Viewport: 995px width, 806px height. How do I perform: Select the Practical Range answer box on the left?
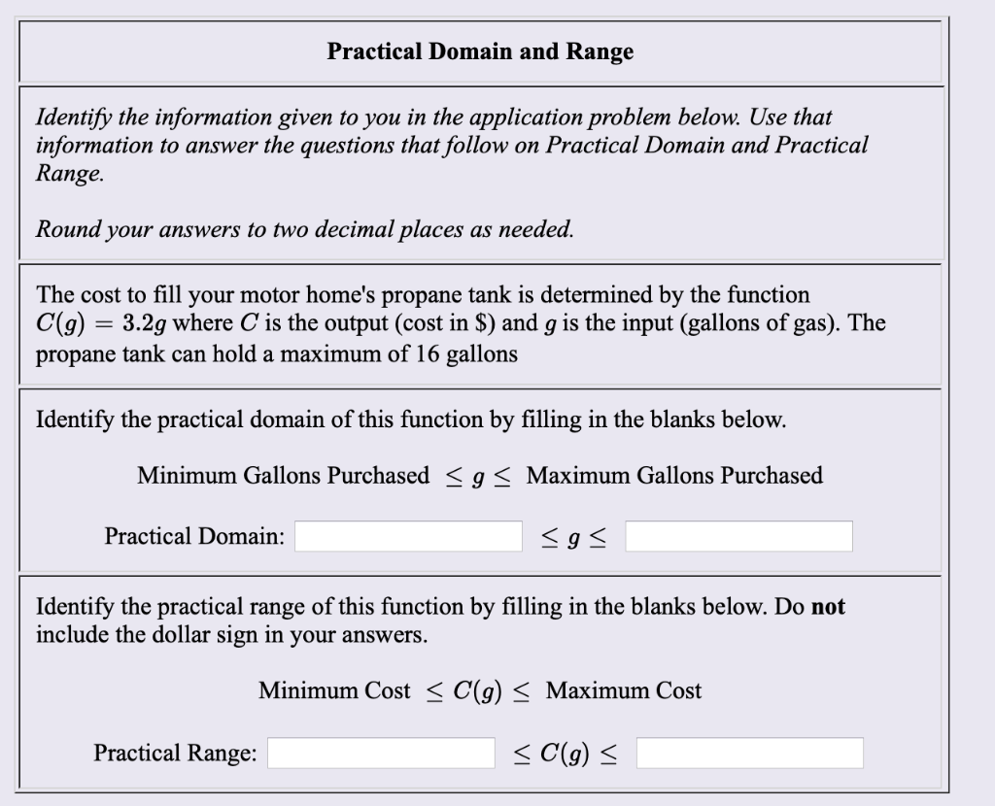(x=381, y=751)
